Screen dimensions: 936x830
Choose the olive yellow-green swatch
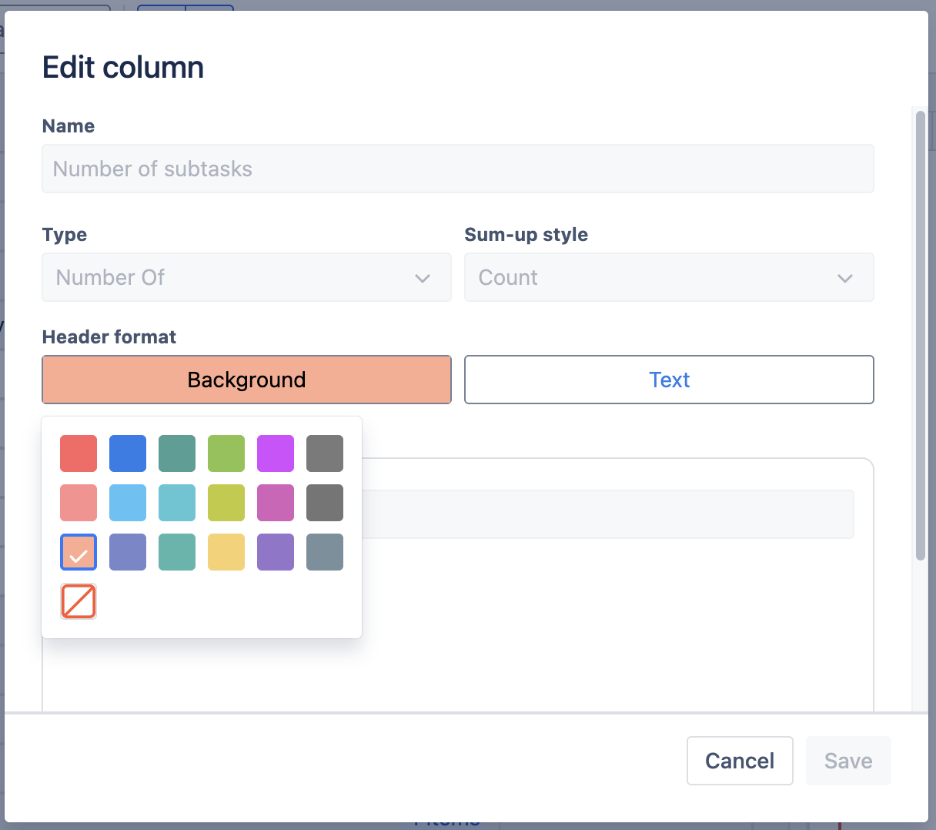pos(226,503)
